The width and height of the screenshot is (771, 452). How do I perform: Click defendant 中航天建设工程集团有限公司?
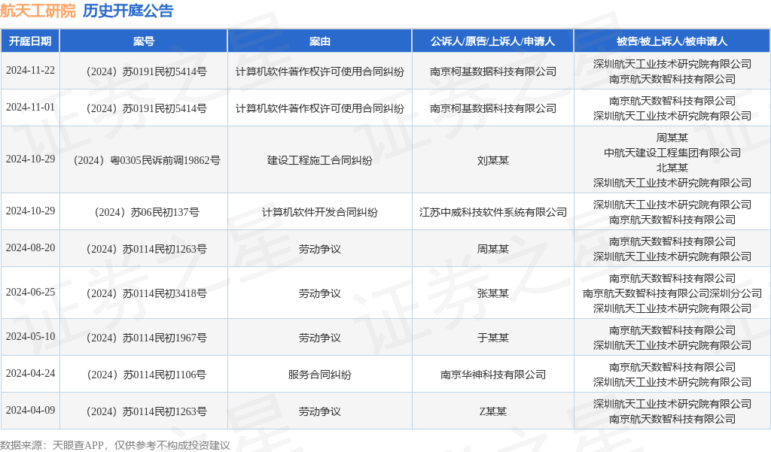click(x=672, y=153)
